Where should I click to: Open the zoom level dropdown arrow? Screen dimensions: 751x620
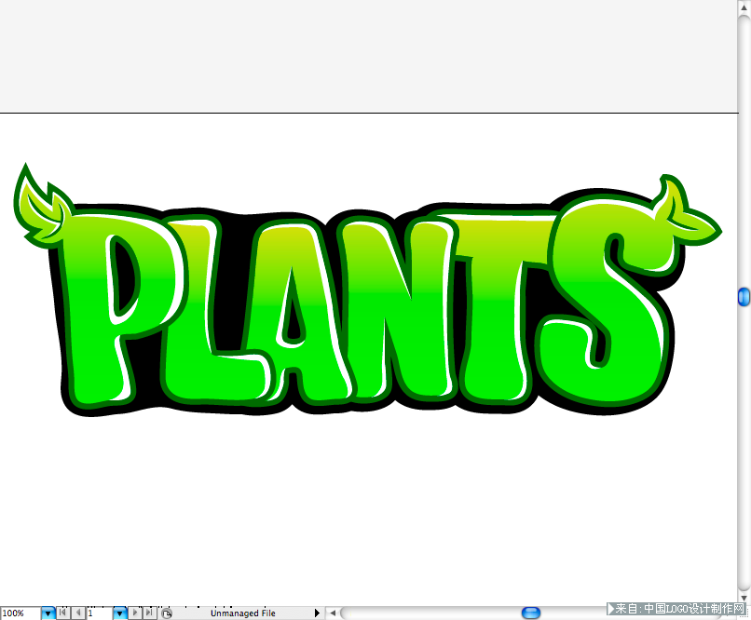pyautogui.click(x=48, y=613)
